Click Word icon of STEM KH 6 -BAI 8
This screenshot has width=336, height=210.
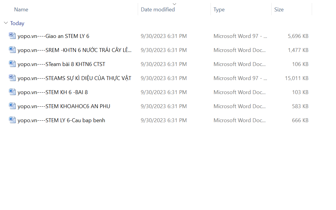[12, 92]
